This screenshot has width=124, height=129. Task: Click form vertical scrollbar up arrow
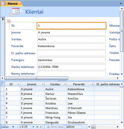tap(122, 9)
